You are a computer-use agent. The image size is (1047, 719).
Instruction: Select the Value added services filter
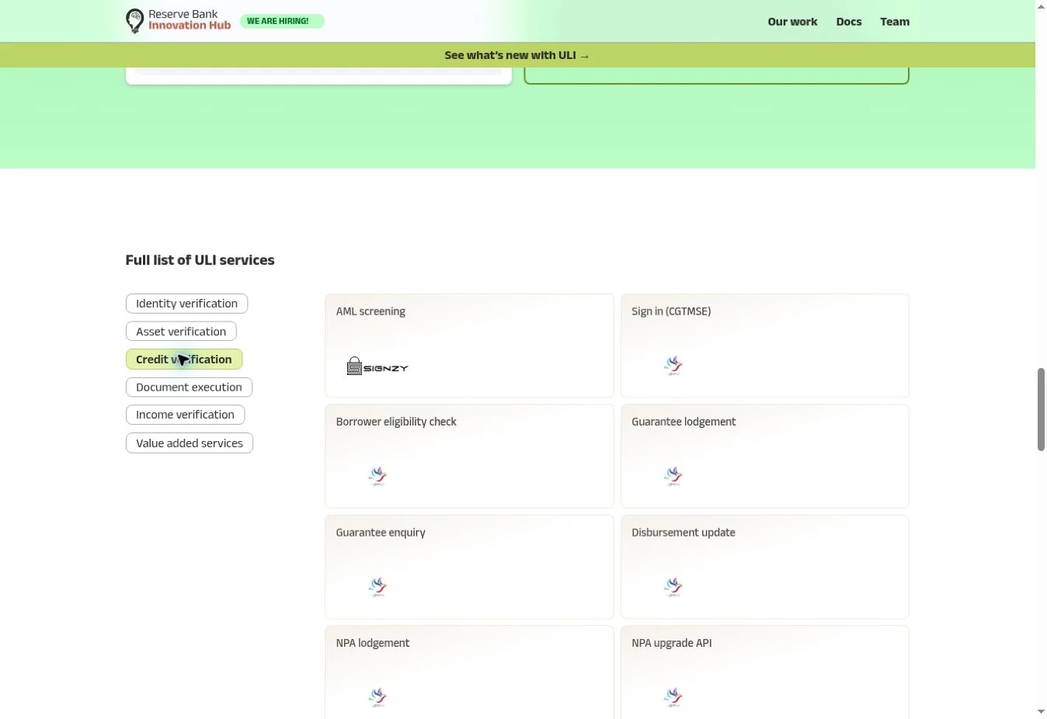click(x=190, y=443)
